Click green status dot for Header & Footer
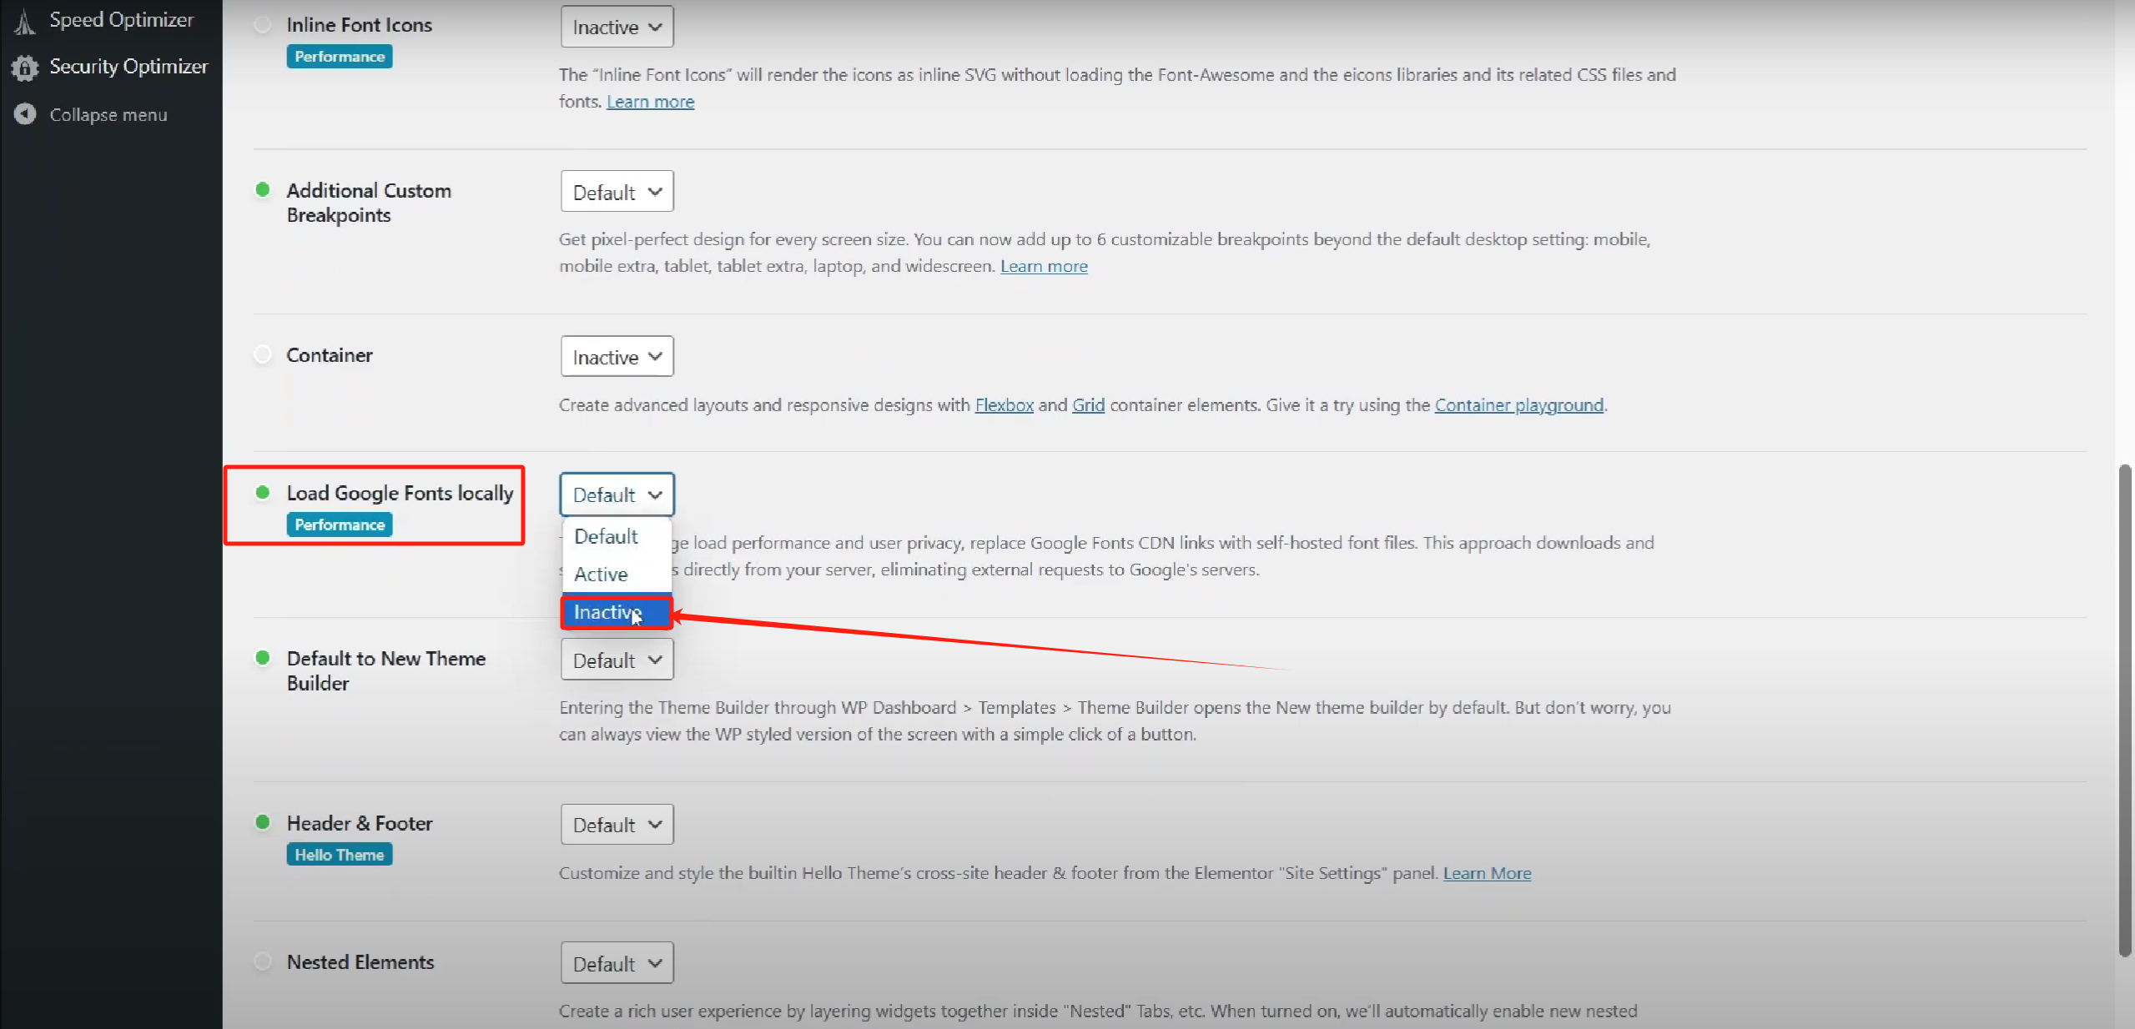The image size is (2135, 1029). pyautogui.click(x=263, y=822)
